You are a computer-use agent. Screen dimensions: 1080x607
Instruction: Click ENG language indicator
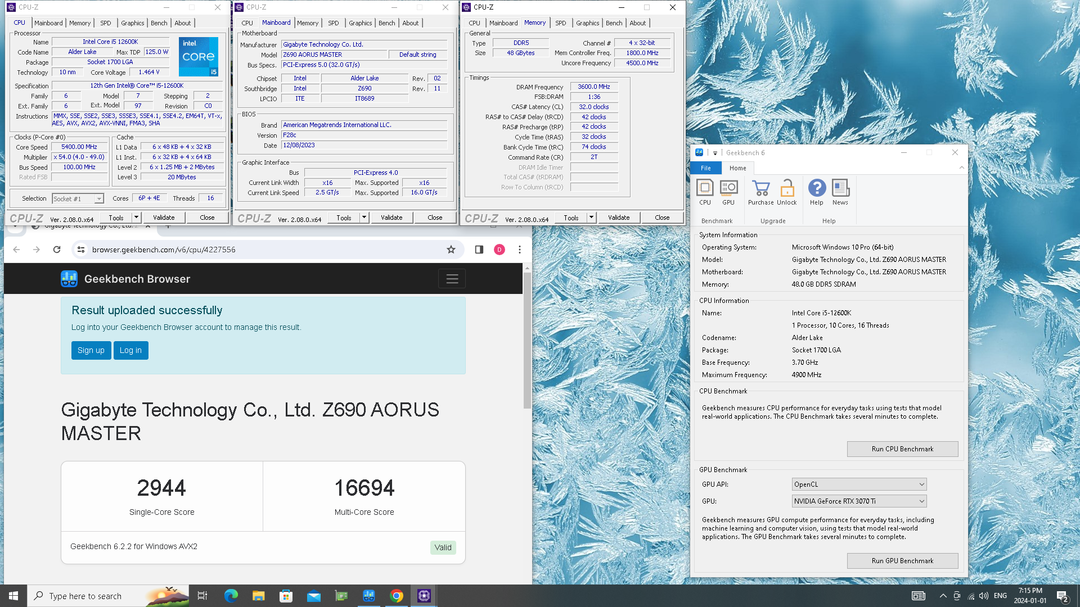1000,596
